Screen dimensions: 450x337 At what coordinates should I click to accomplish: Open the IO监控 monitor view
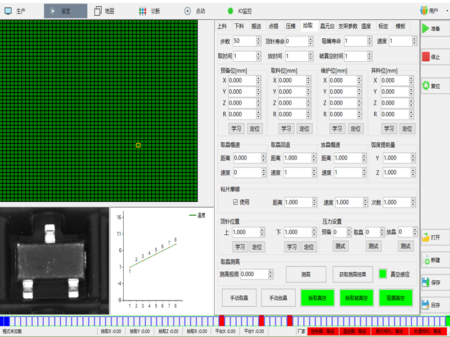click(240, 11)
